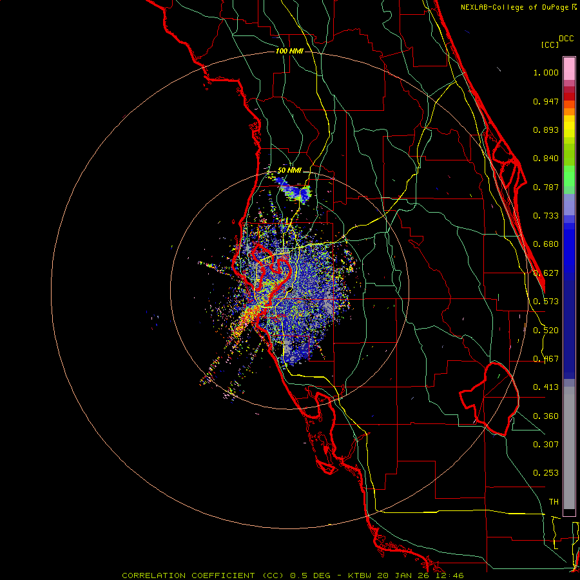Select the 0.573 scale value

point(546,302)
